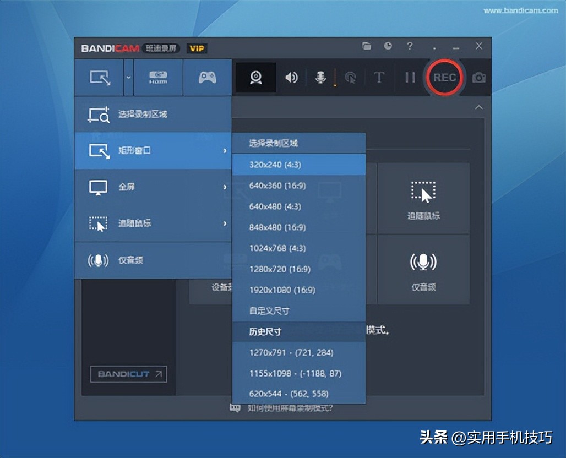Viewport: 566px width, 458px height.
Task: Select the game recording mode icon
Action: coord(206,77)
